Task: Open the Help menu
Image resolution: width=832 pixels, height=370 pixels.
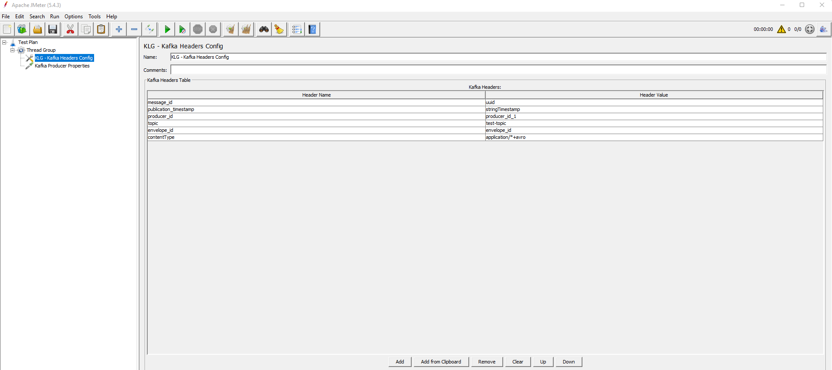Action: click(112, 17)
